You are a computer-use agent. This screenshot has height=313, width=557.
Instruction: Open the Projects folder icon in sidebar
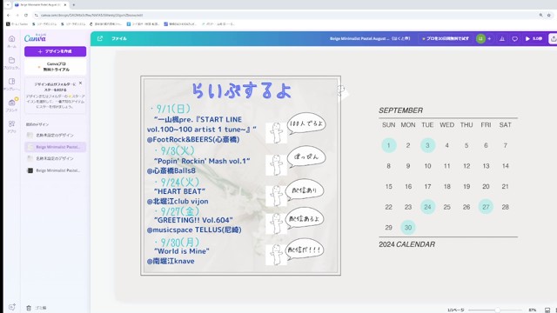coord(11,63)
